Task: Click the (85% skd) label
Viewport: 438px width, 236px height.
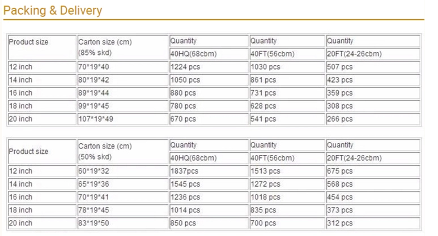Action: tap(95, 54)
